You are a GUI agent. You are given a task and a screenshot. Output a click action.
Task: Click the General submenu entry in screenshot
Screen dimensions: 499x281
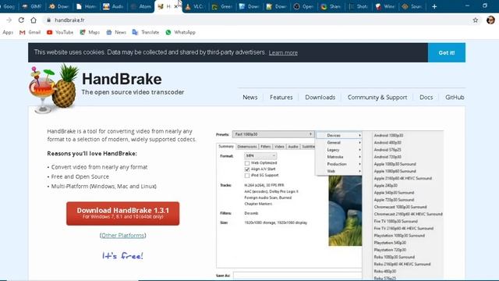(x=339, y=142)
